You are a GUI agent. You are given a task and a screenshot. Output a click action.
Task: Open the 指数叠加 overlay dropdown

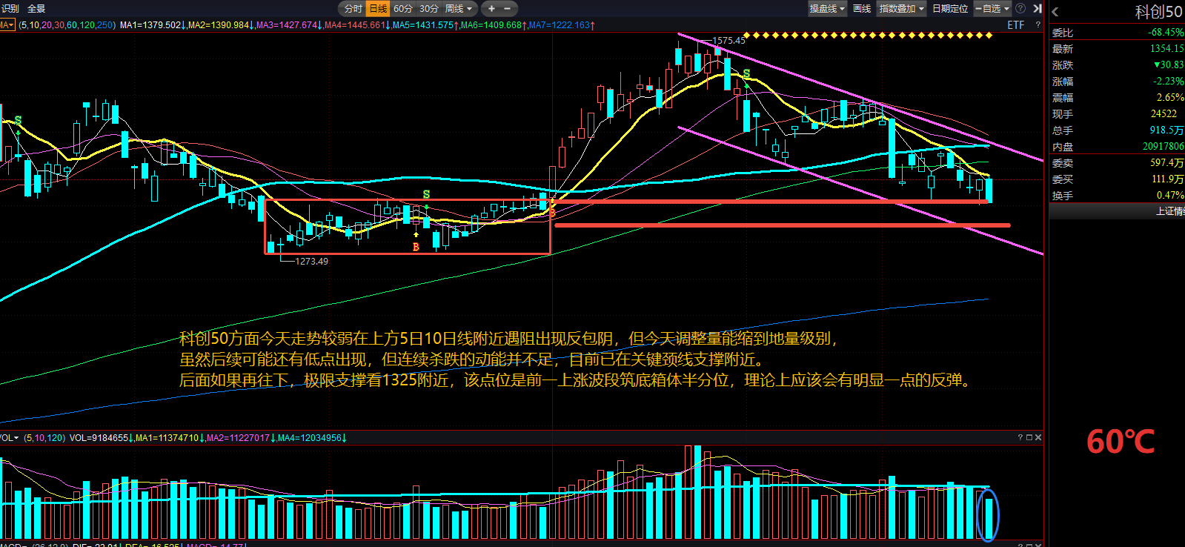click(901, 9)
